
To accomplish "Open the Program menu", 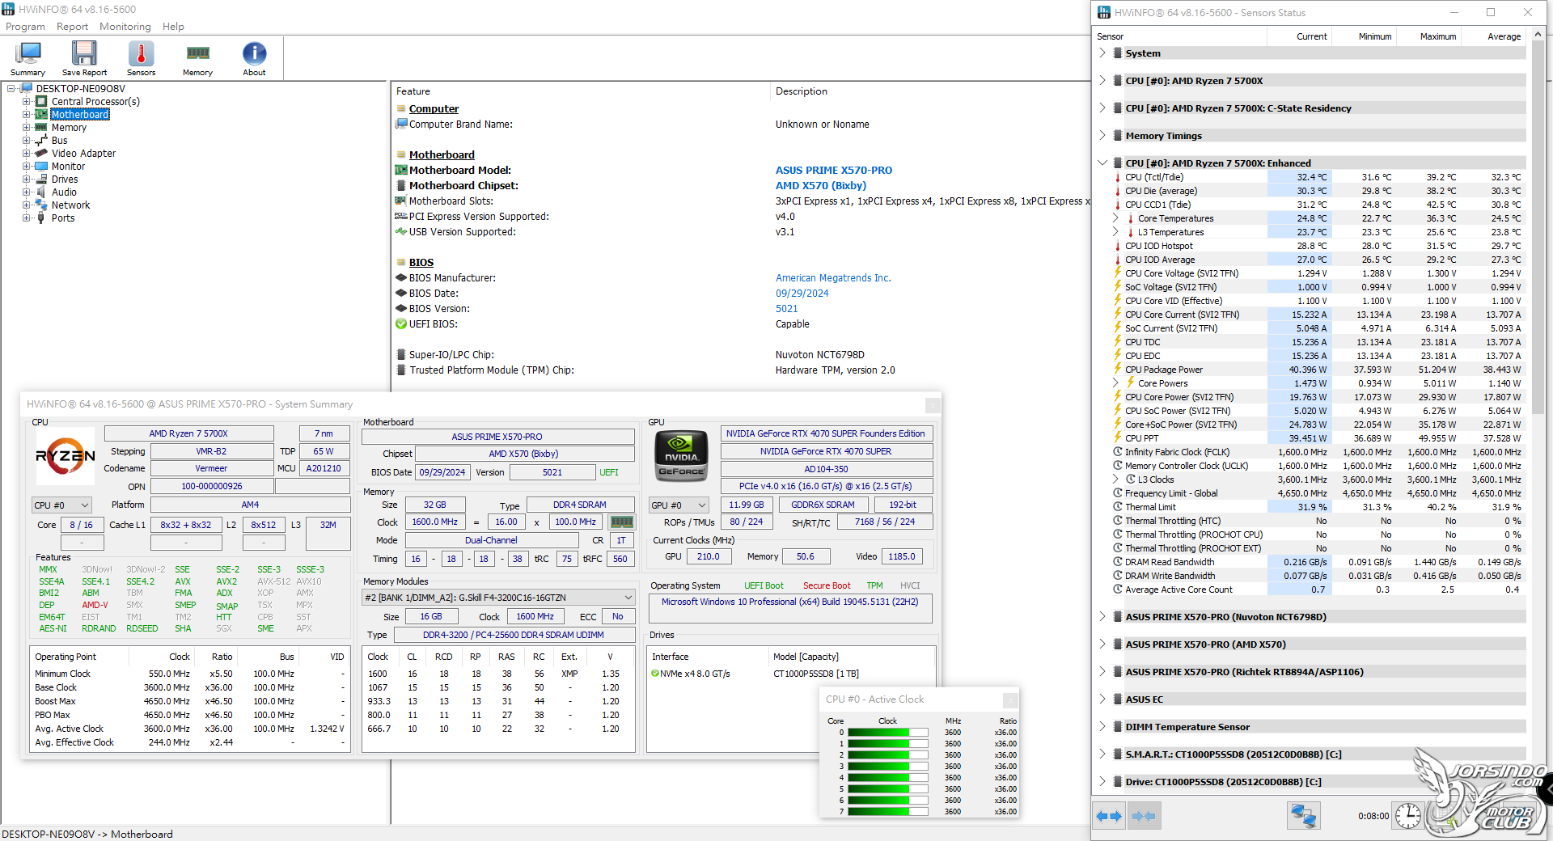I will 26,27.
